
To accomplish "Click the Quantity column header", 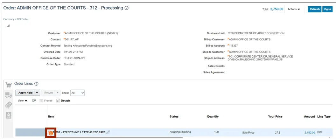I will tap(213, 117).
